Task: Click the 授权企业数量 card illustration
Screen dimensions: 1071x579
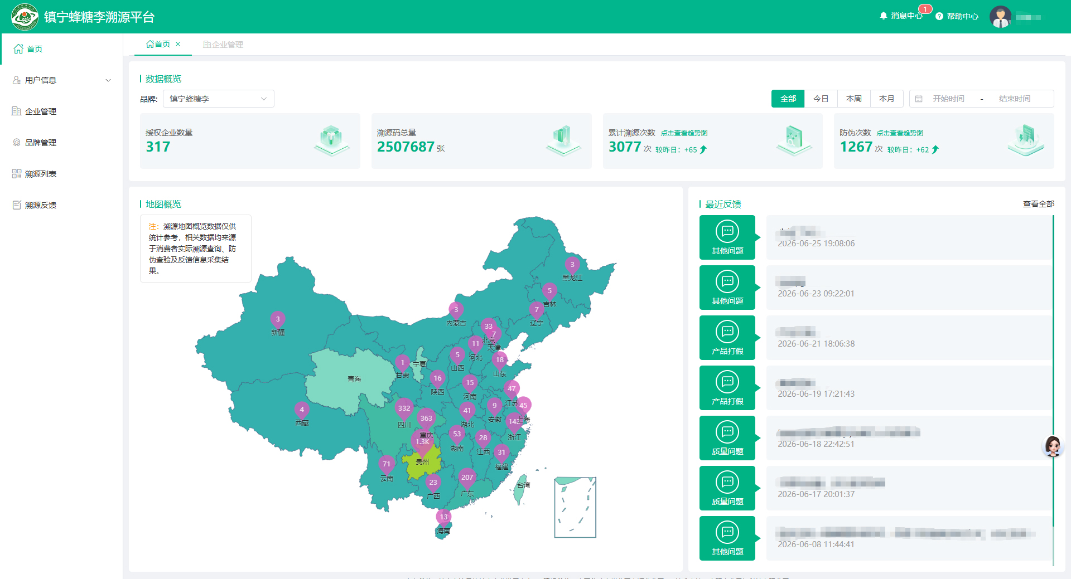Action: 332,140
